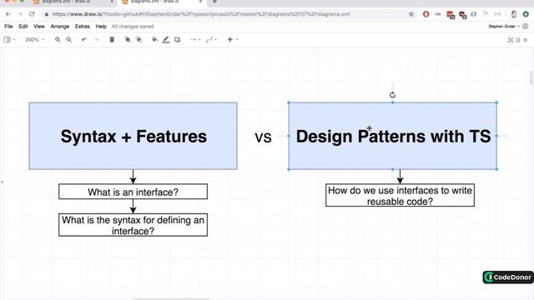The height and width of the screenshot is (300, 534).
Task: Select the syntax for defining interface box
Action: [x=133, y=225]
